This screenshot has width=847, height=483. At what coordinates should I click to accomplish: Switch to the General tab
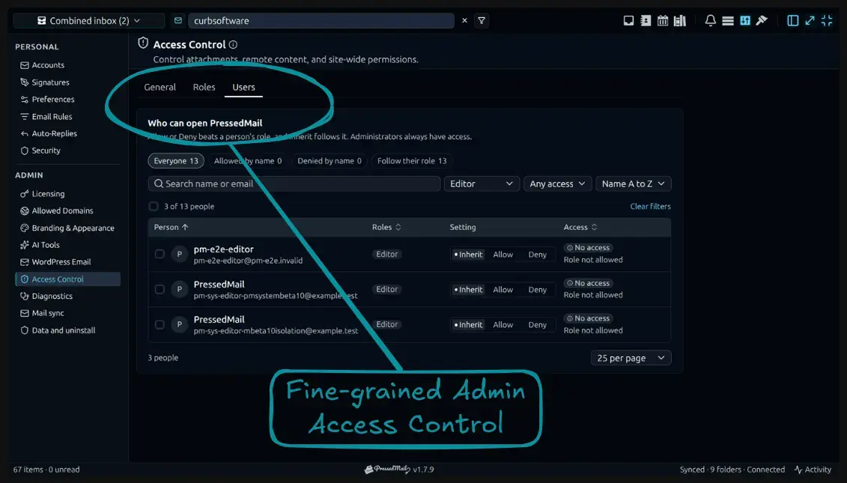pos(160,87)
